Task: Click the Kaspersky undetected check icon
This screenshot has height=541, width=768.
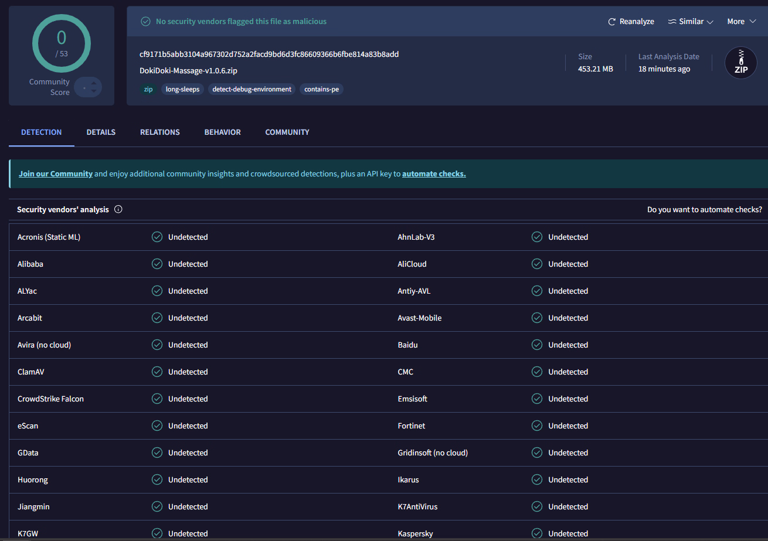Action: click(537, 533)
